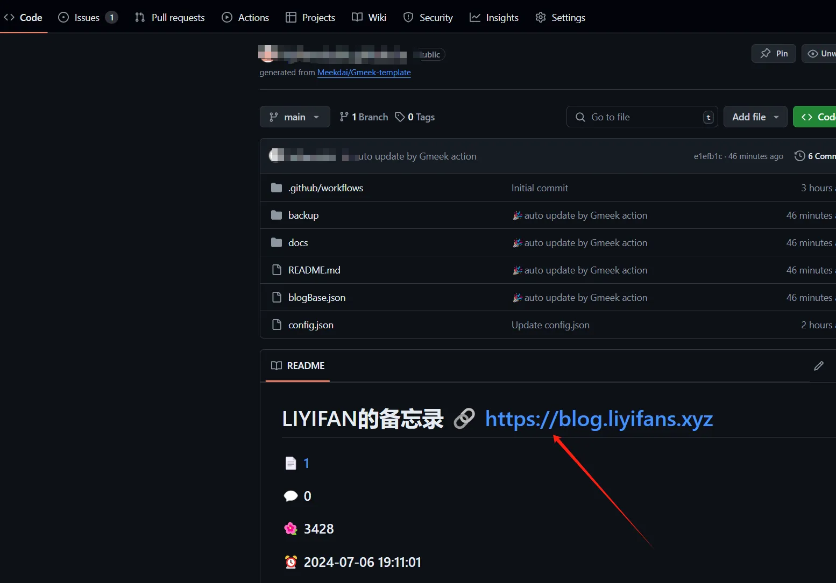The width and height of the screenshot is (836, 583).
Task: Click the branch count icon
Action: click(344, 117)
